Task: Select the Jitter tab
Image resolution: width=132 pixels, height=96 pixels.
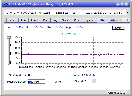Action: click(102, 20)
